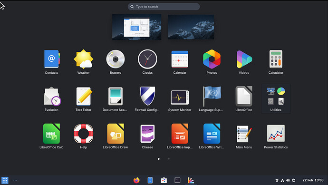Switch to second app grid page dot

(169, 159)
